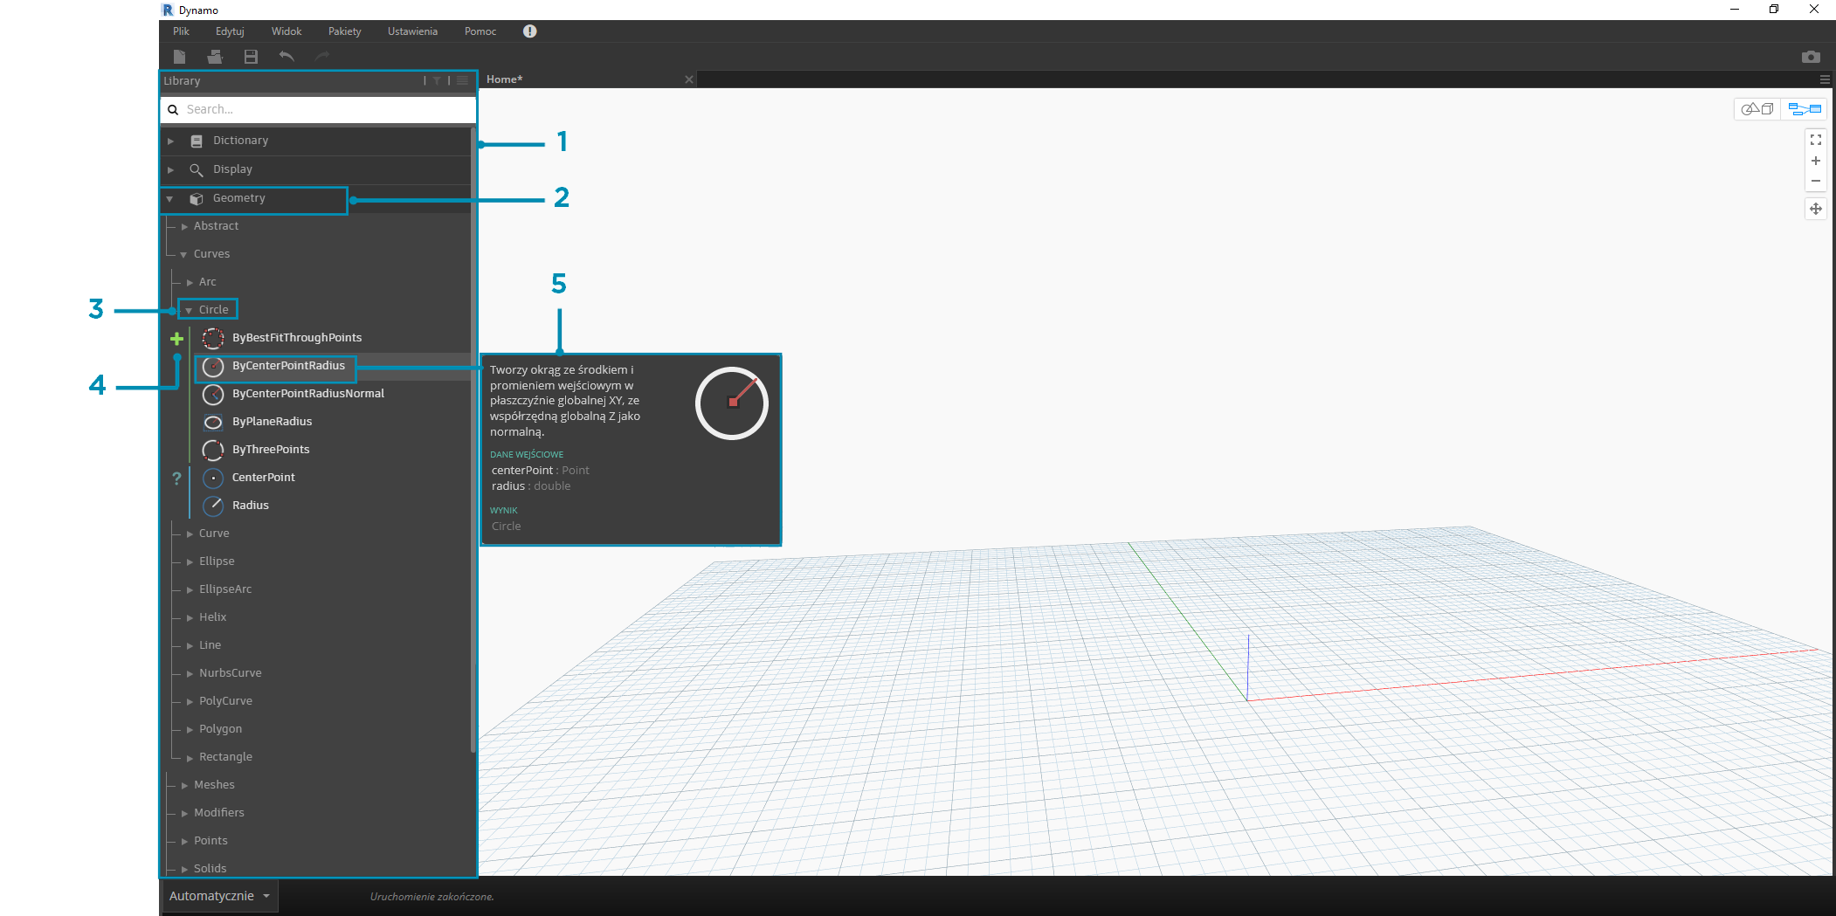
Task: Open the Pomoc menu
Action: tap(480, 31)
